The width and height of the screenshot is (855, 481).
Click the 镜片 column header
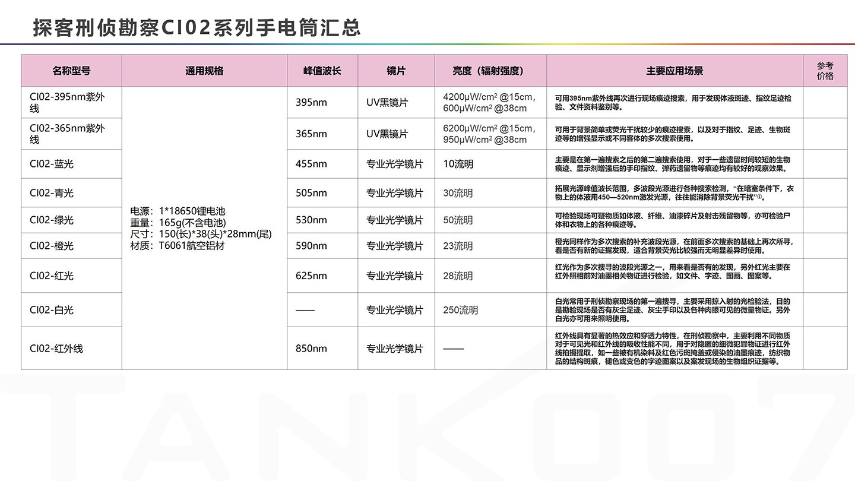coord(396,70)
